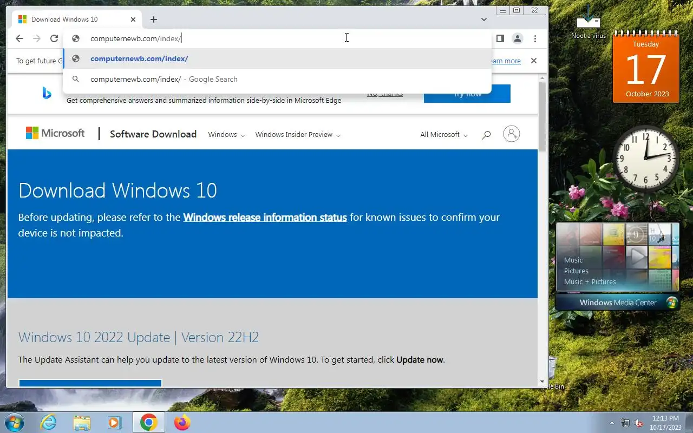
Task: Open the Learn more link
Action: (x=506, y=61)
